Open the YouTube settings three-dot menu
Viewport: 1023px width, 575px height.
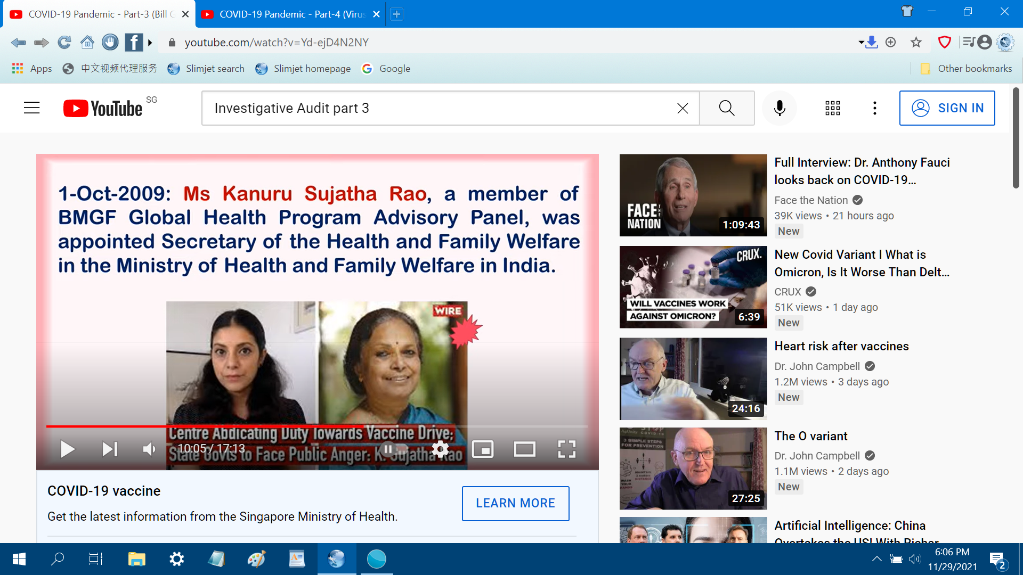[874, 108]
